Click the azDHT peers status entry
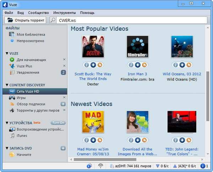Viewport: 213px width, 172px height. click(x=131, y=166)
